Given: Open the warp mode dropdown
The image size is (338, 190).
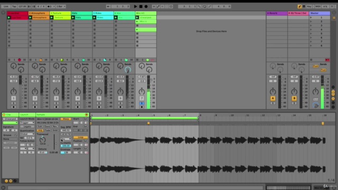Looking at the screenshot, I should pos(65,139).
